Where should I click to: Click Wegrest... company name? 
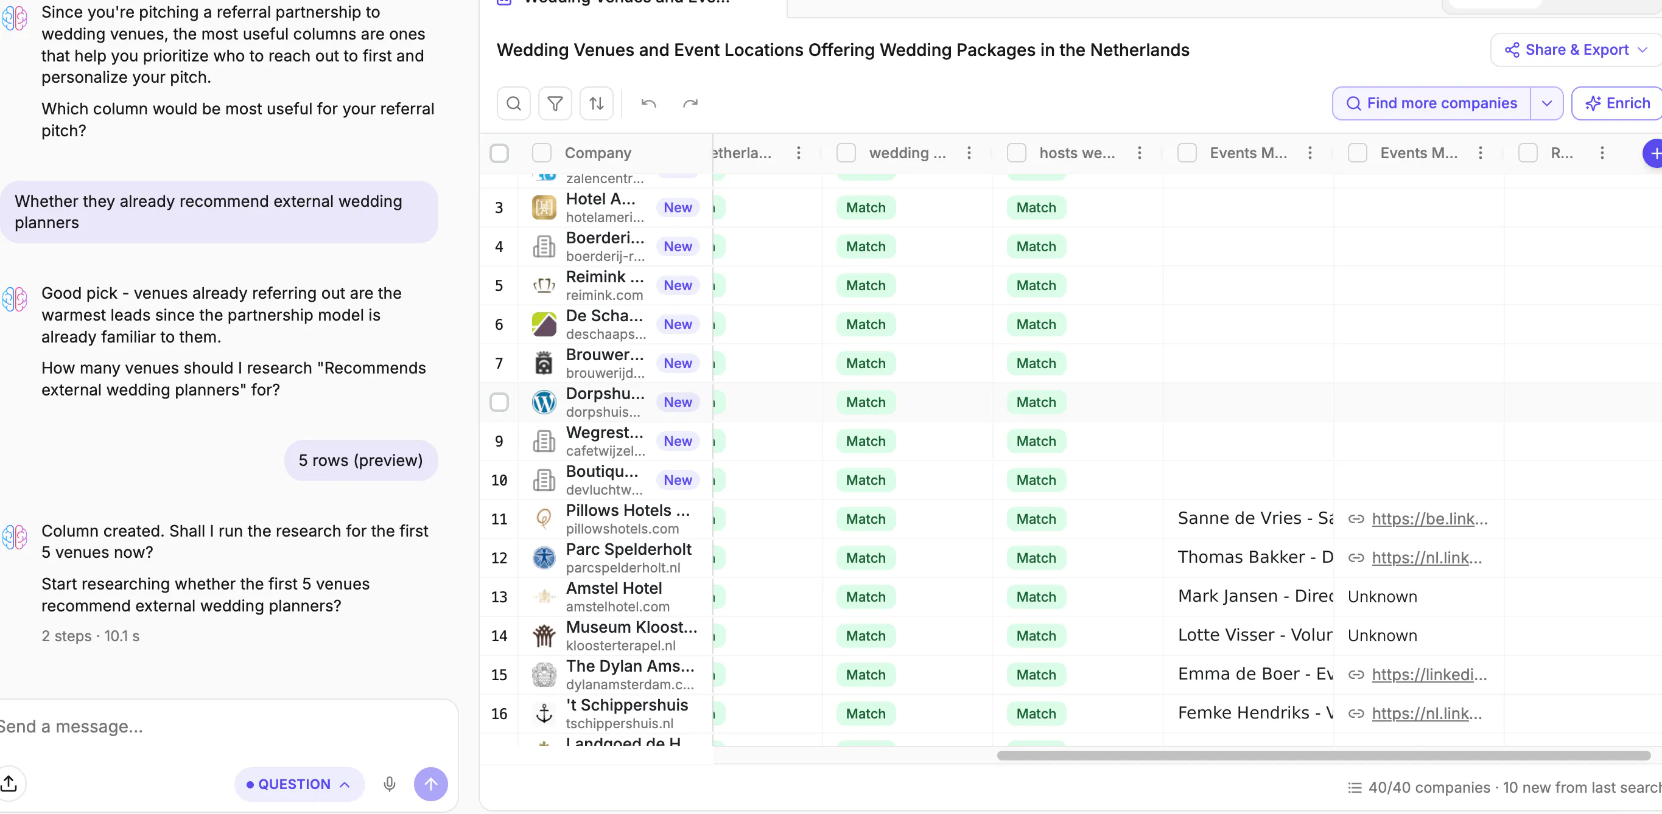point(605,433)
